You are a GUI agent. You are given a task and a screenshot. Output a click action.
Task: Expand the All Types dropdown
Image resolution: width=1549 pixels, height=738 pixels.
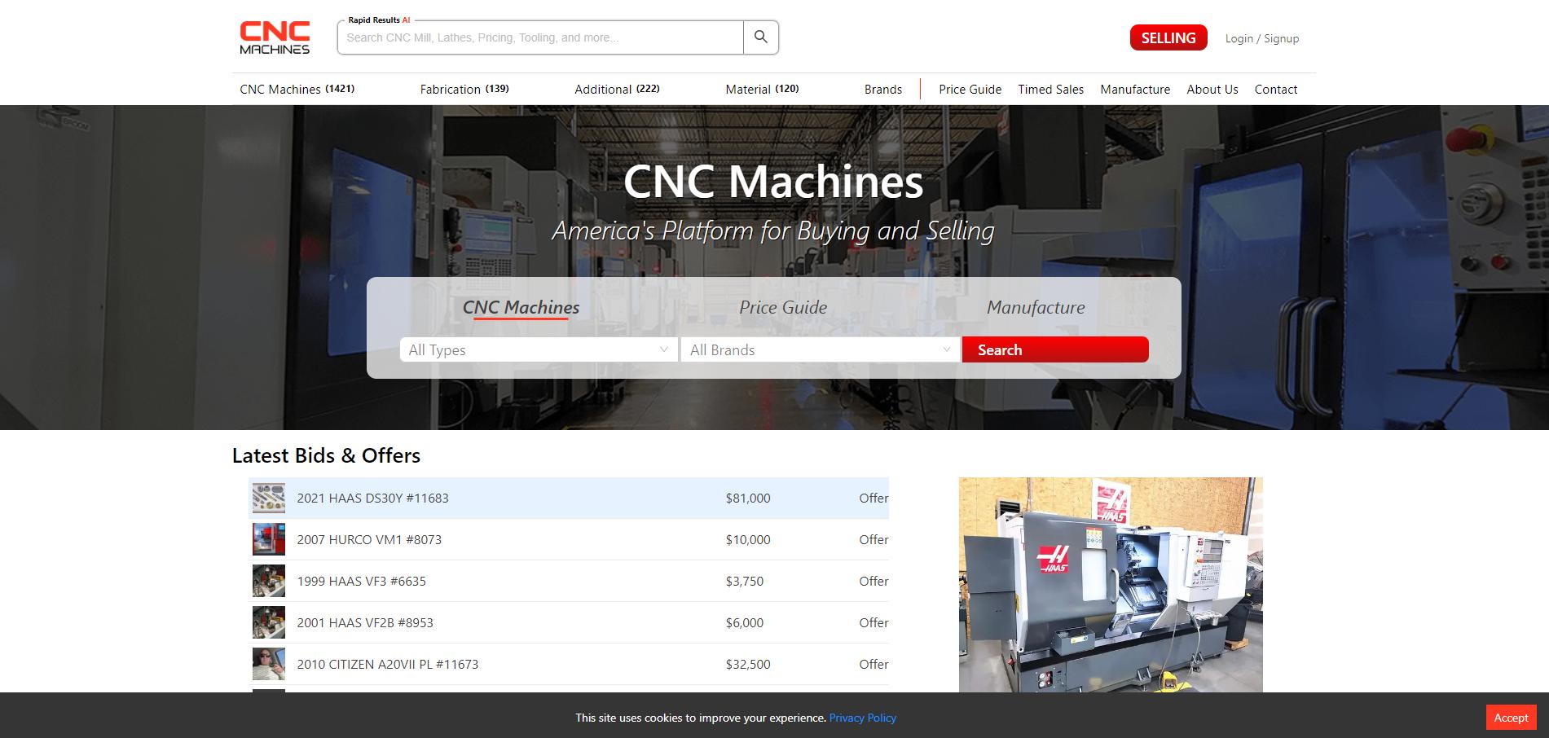coord(539,349)
